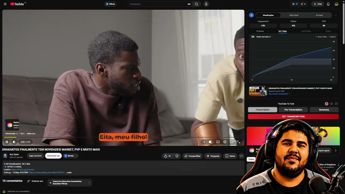Expand the description with ...mais
The image size is (345, 194).
tap(68, 172)
